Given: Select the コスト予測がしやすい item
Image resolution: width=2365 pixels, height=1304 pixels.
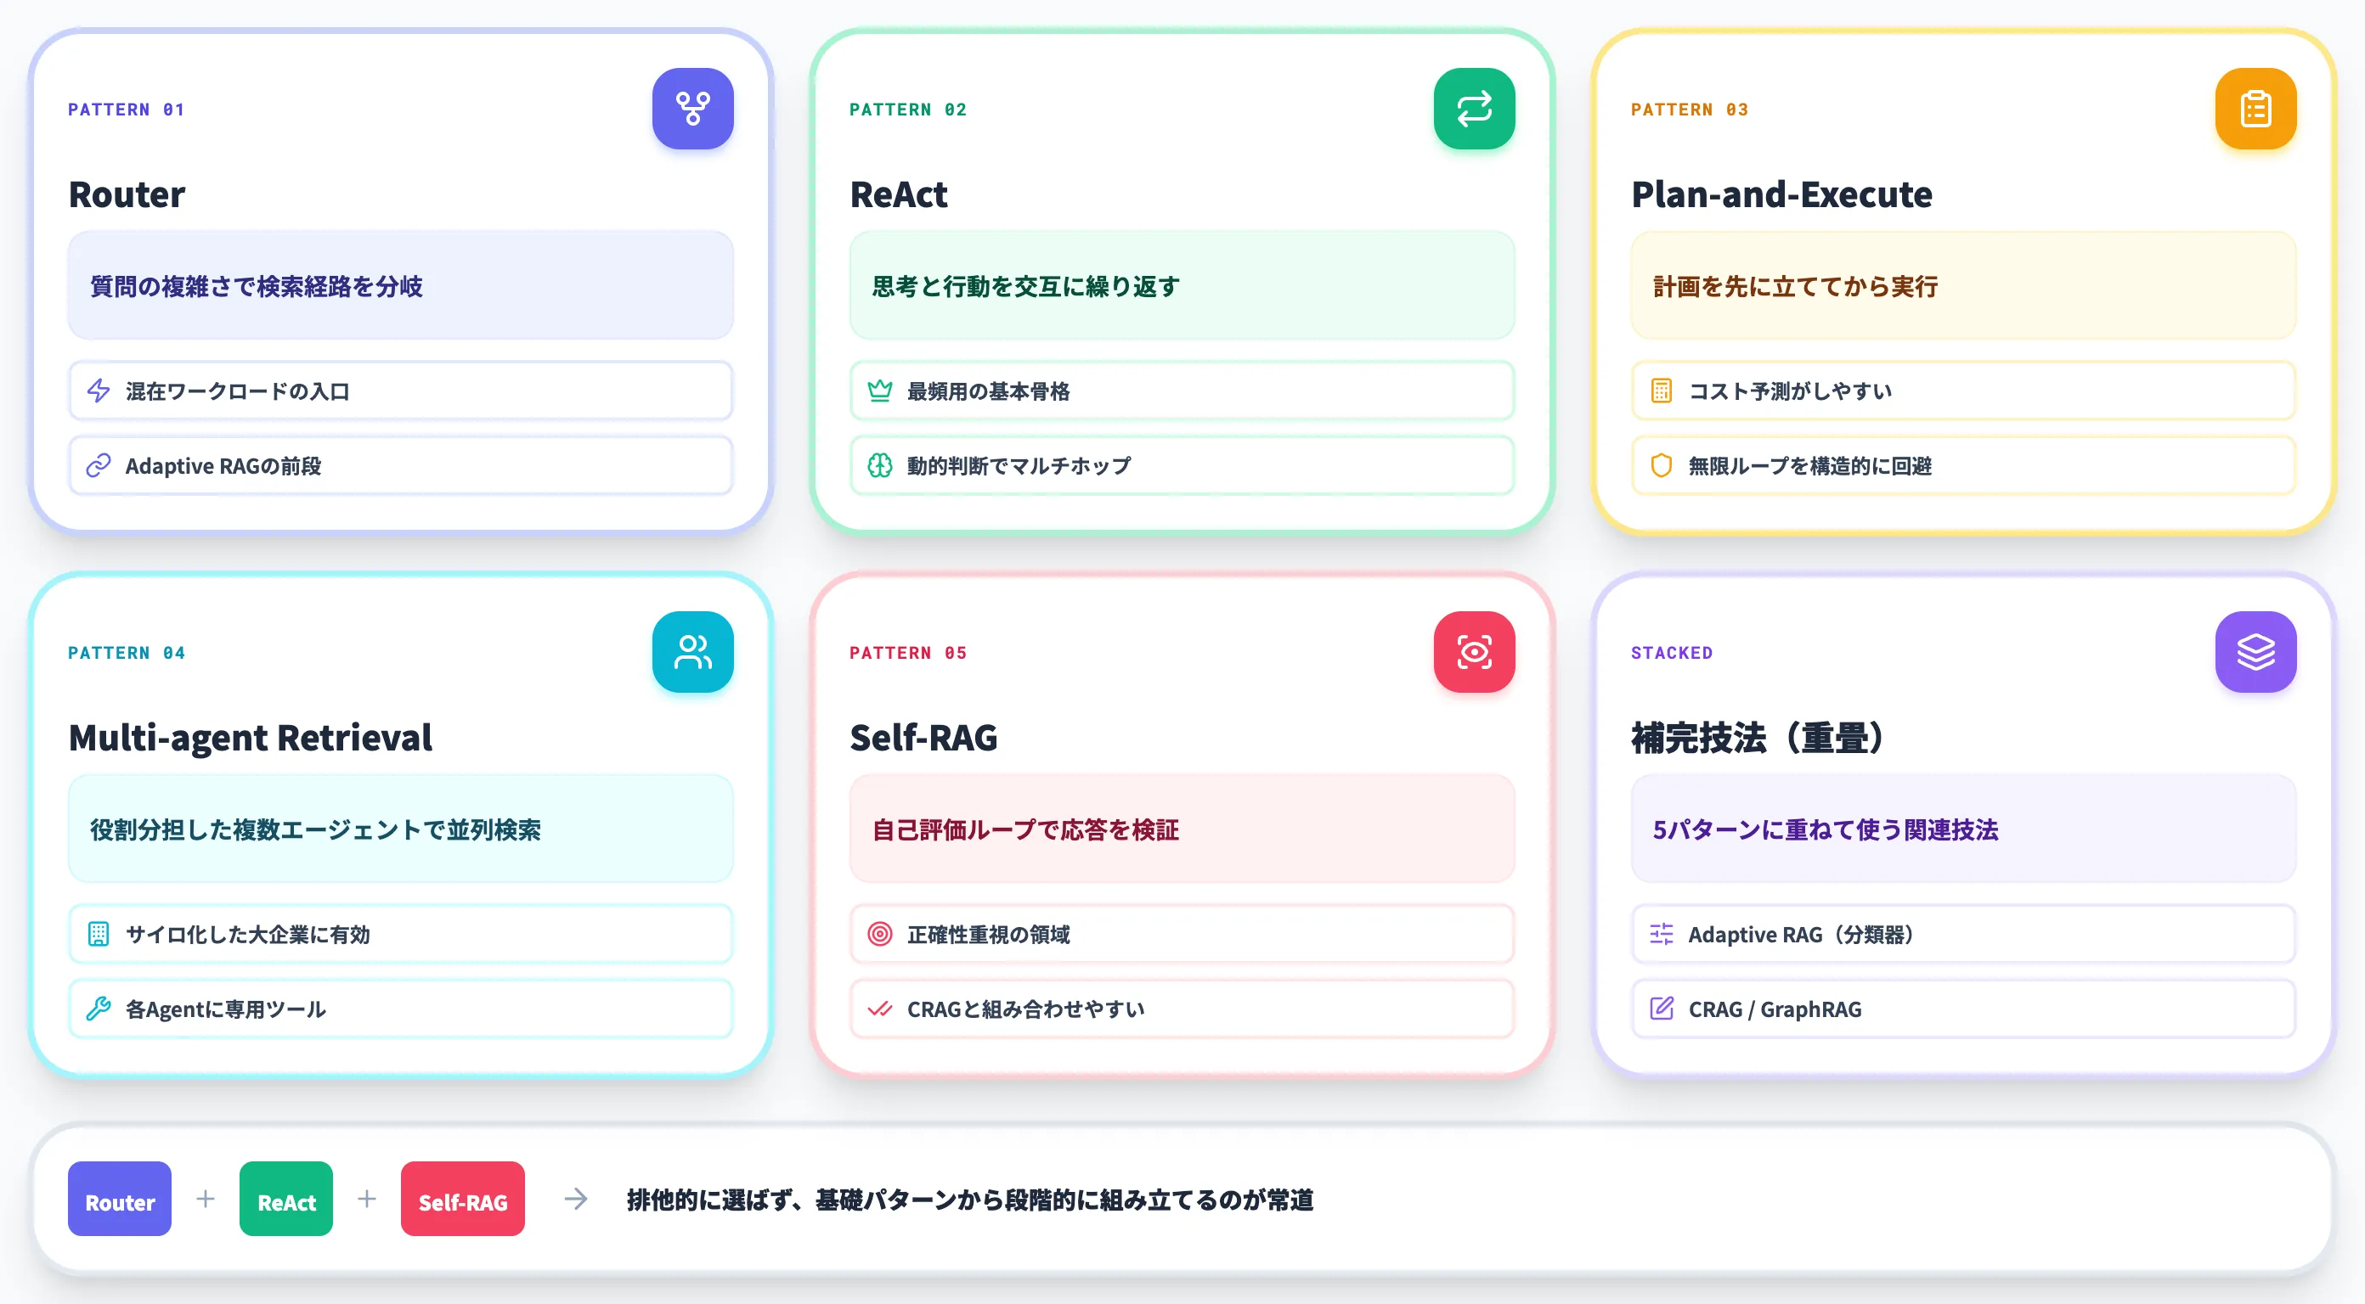Looking at the screenshot, I should (x=1963, y=391).
